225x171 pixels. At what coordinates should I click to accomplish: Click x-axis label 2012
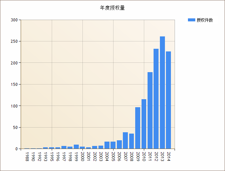point(156,157)
